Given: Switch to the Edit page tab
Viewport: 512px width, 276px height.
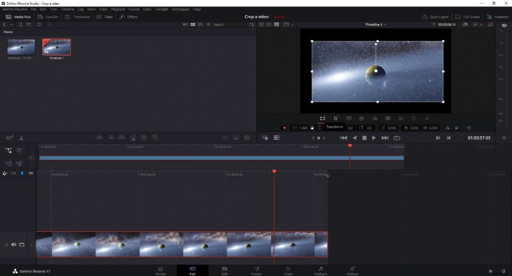Looking at the screenshot, I should coord(225,270).
